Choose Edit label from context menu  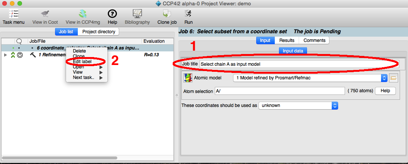click(82, 62)
